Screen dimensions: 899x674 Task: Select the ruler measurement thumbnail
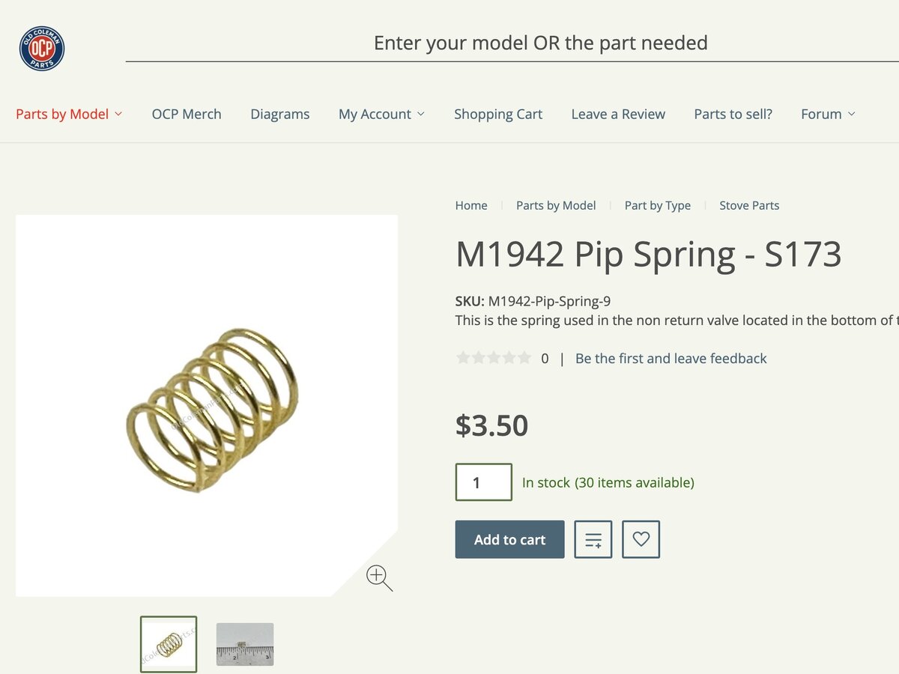(x=245, y=644)
